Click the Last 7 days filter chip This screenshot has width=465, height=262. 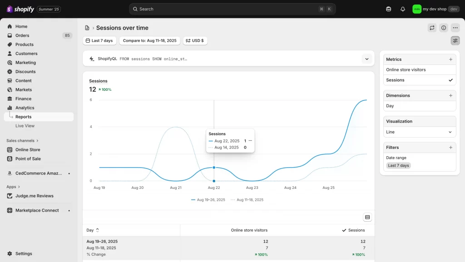pos(398,166)
